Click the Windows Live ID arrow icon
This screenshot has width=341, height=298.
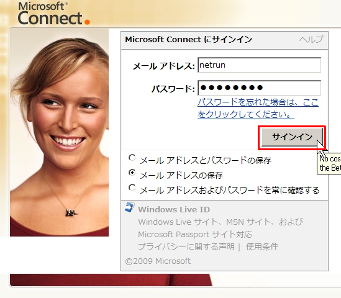pyautogui.click(x=130, y=207)
